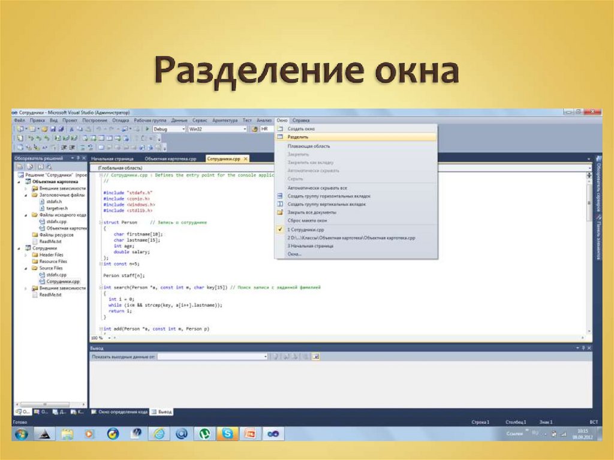Click the HR search input field
Screen dimensions: 614x460
tap(267, 129)
